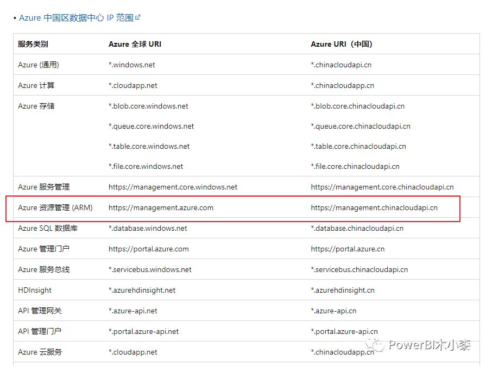Select the *.file.core.windows.net cell
Image resolution: width=486 pixels, height=366 pixels.
pyautogui.click(x=146, y=166)
